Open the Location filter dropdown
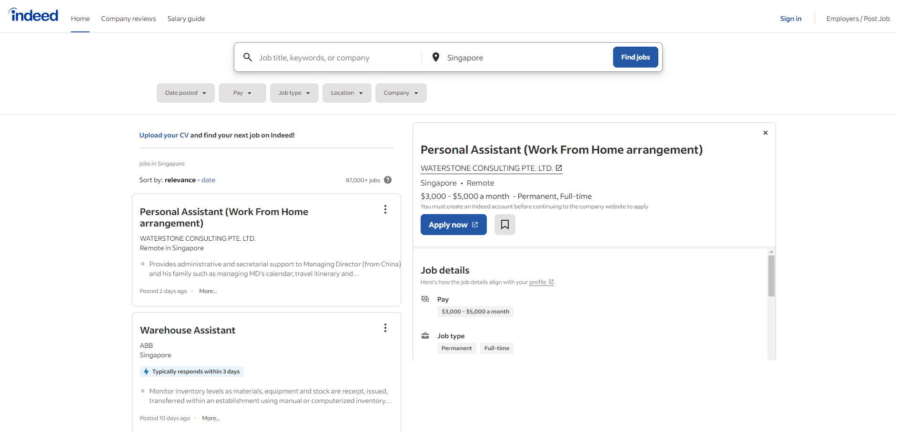The height and width of the screenshot is (432, 897). (x=347, y=93)
